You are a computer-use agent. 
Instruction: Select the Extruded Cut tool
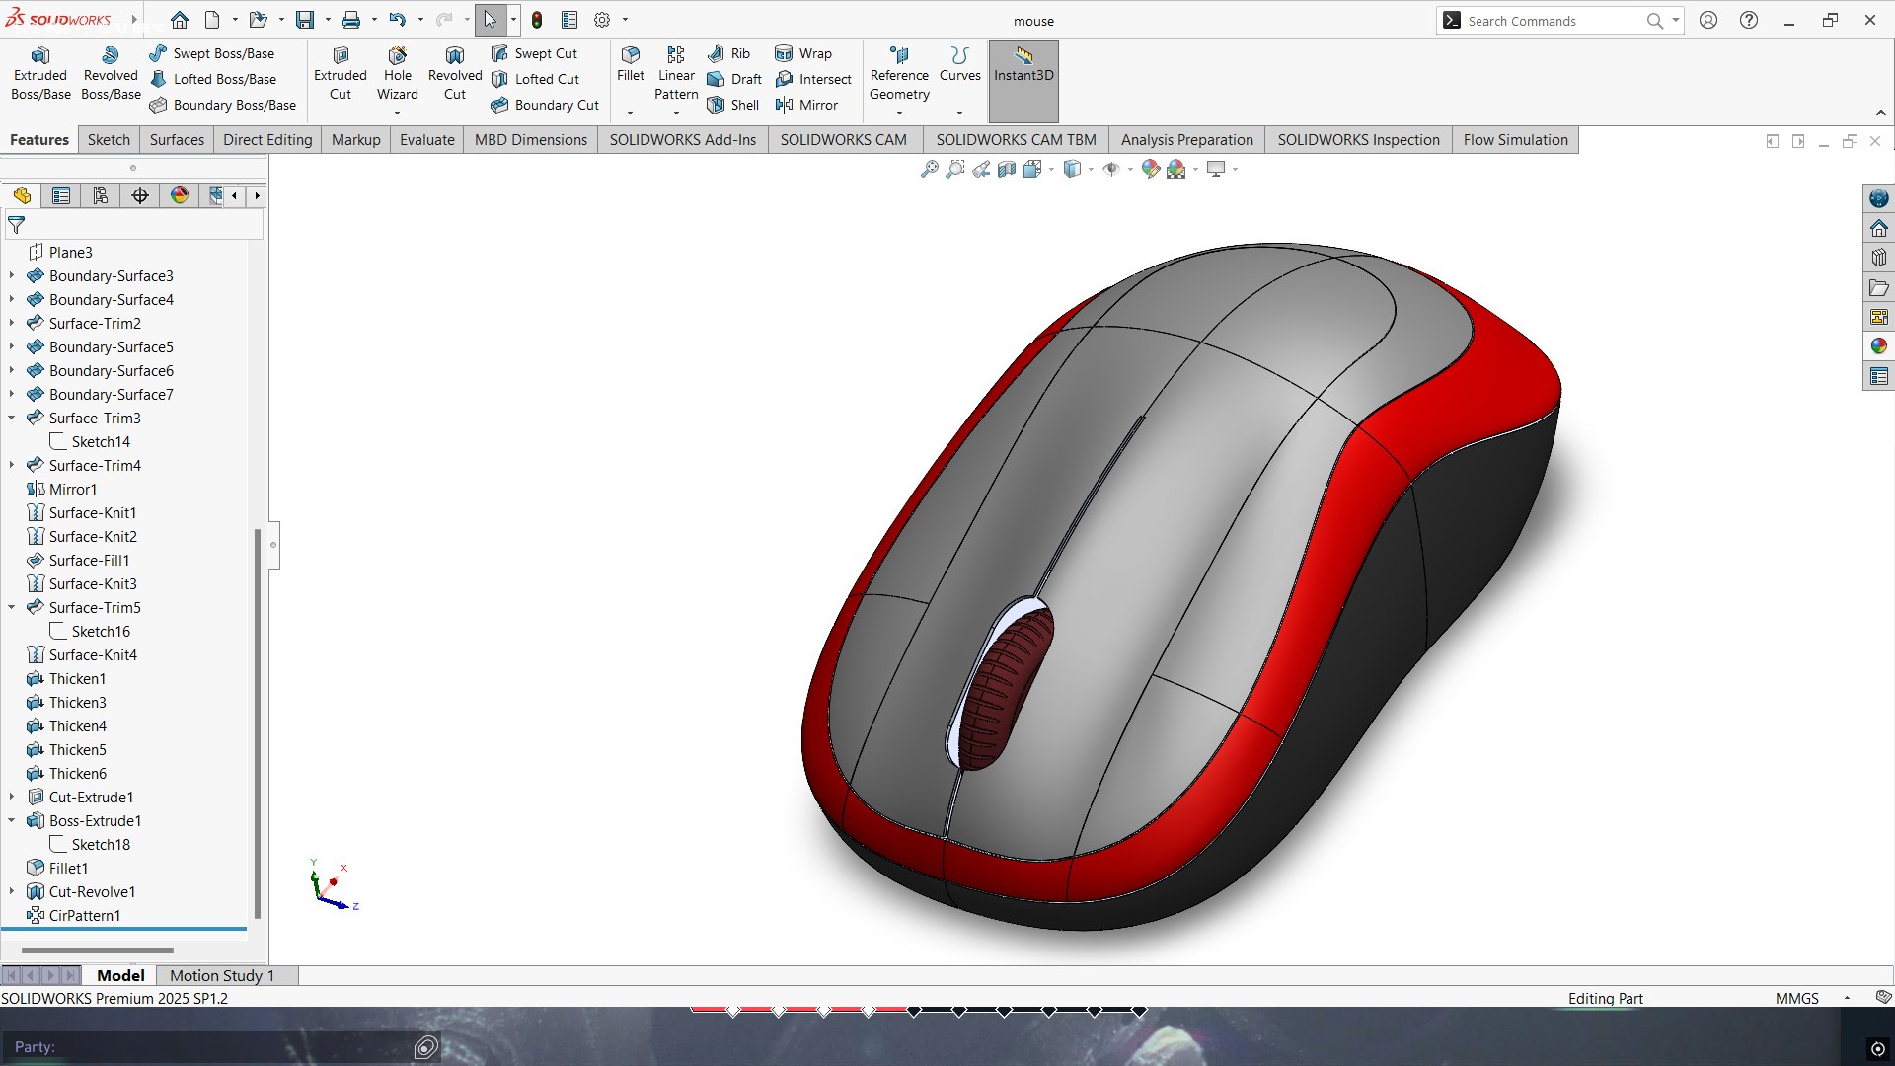click(x=341, y=74)
